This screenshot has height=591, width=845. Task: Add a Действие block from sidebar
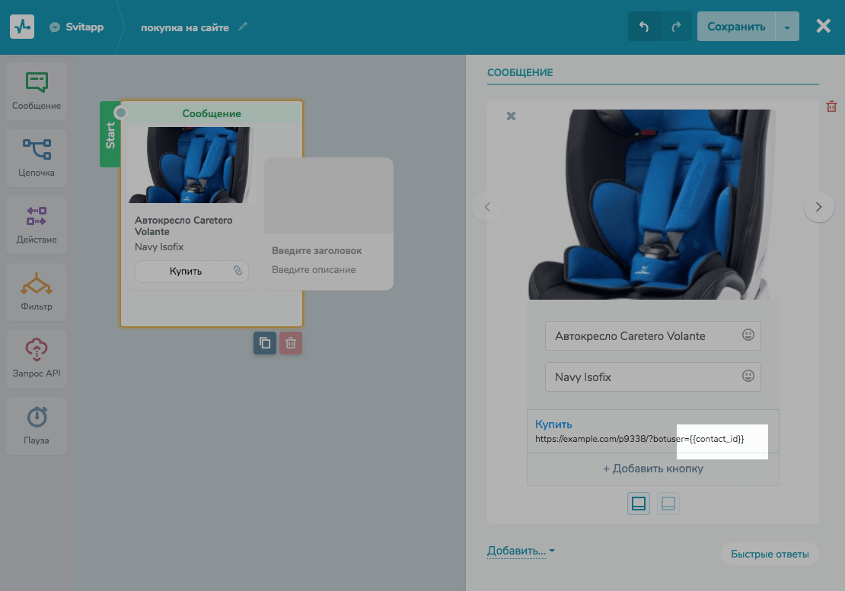click(37, 224)
